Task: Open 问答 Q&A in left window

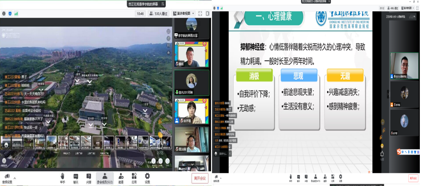Action: click(88, 178)
